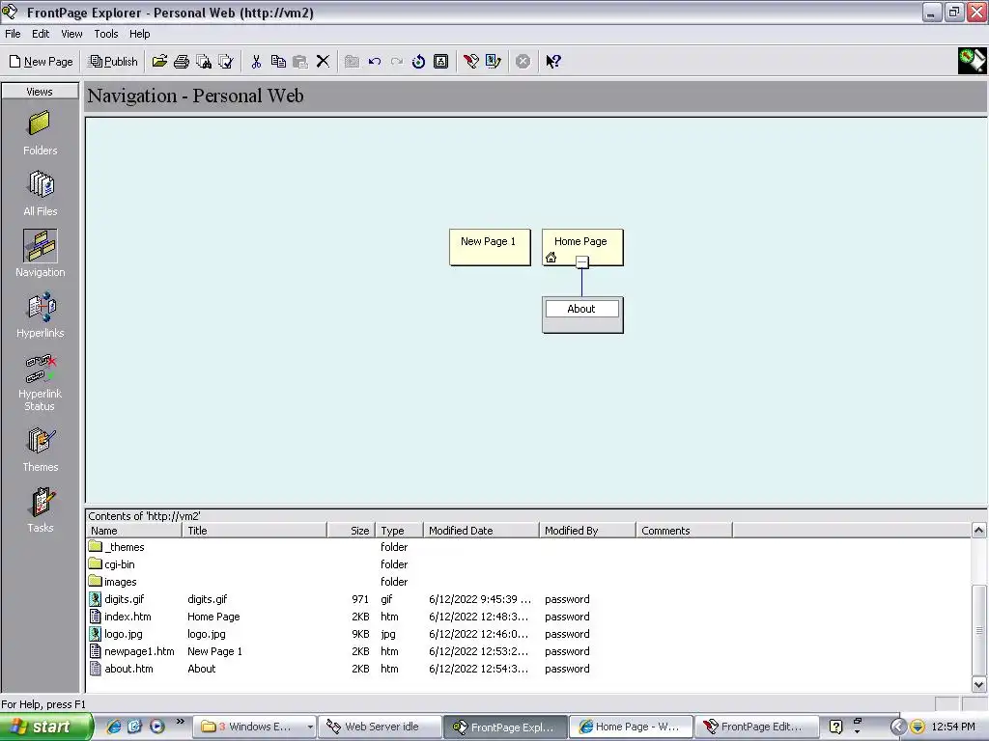Click the Delete X icon
This screenshot has width=989, height=741.
pos(323,61)
